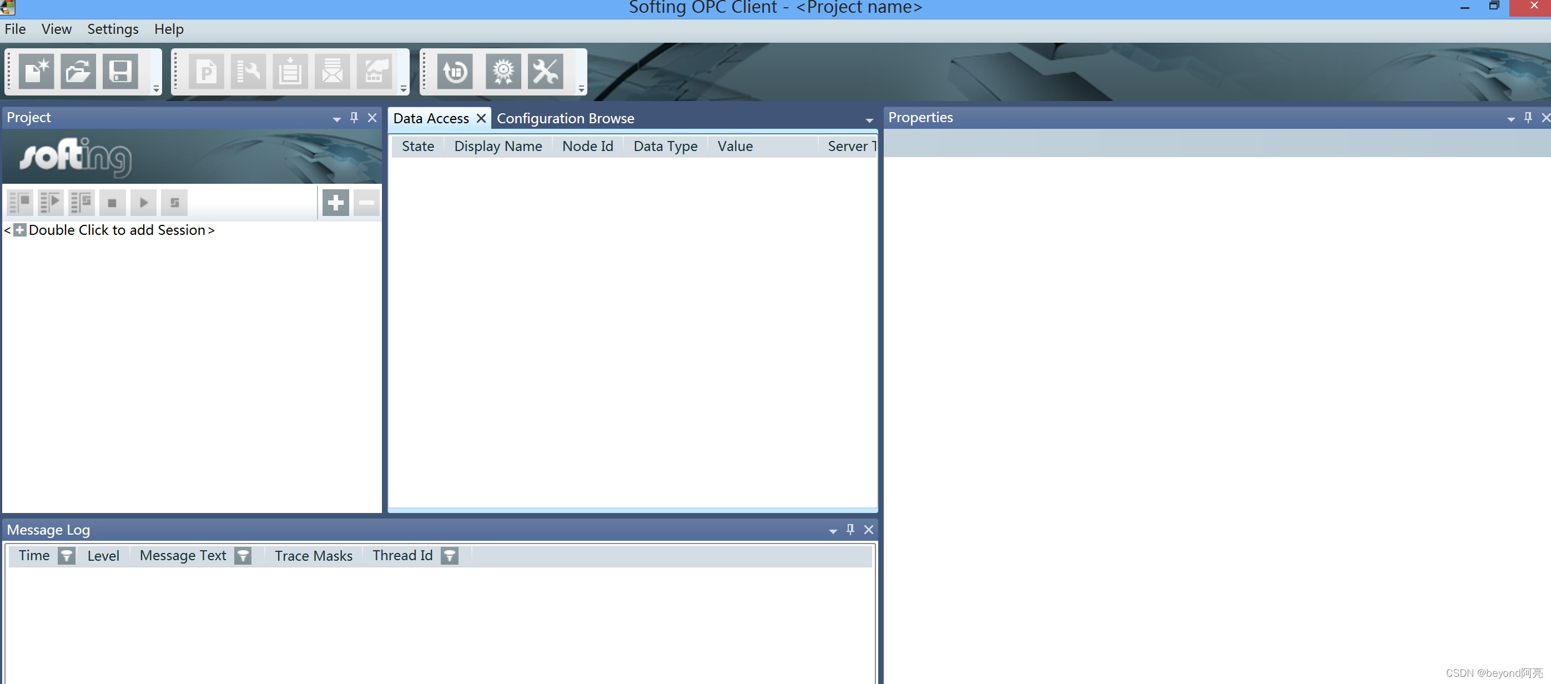Click the Level column header in Message Log
The image size is (1551, 684).
(x=103, y=556)
